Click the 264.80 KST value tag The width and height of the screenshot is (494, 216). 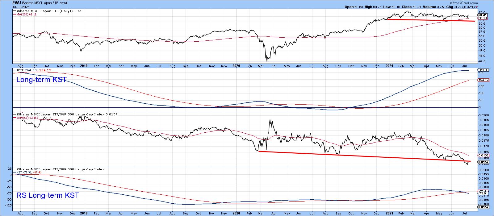tap(483, 70)
